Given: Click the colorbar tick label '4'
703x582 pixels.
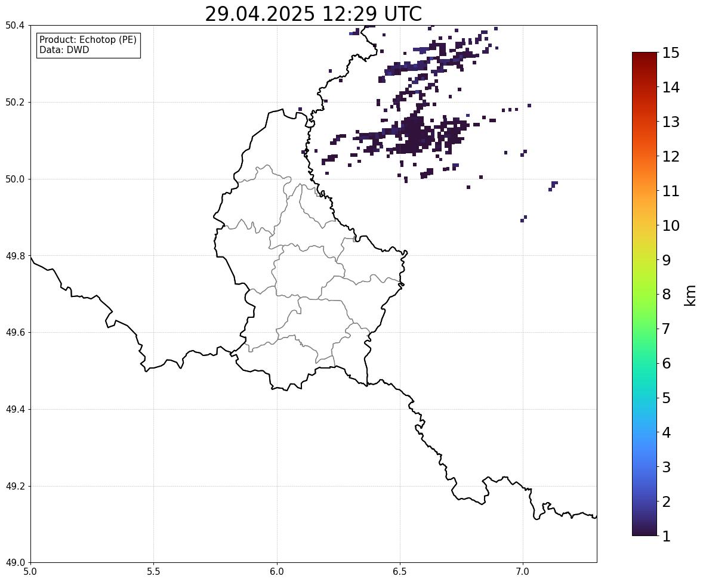Looking at the screenshot, I should coord(666,432).
